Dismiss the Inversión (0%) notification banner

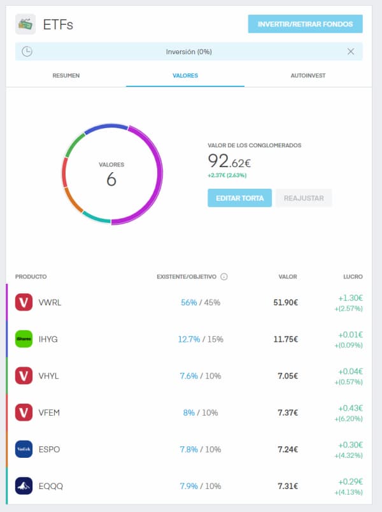[351, 51]
